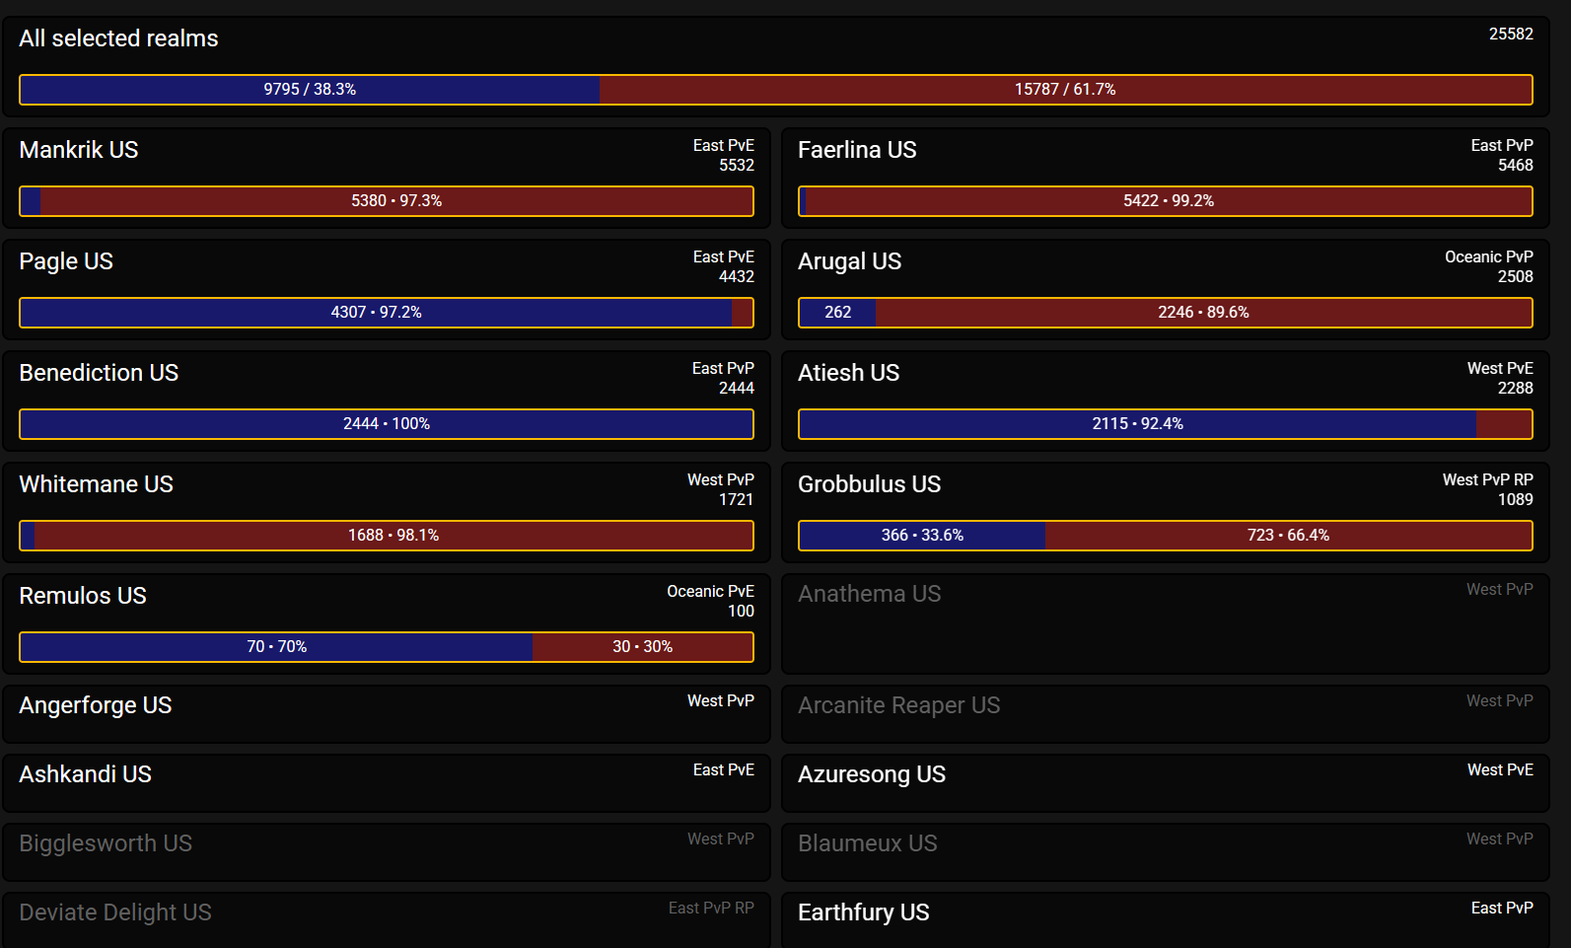Click the Faerlina population count 5468
Image resolution: width=1571 pixels, height=948 pixels.
tap(1516, 166)
